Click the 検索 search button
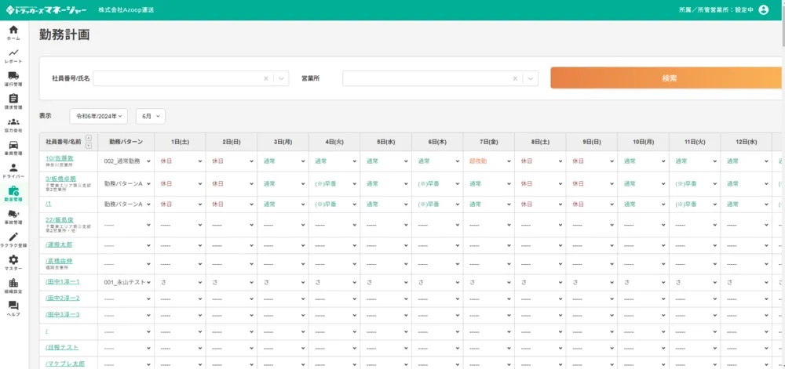This screenshot has height=369, width=785. pyautogui.click(x=668, y=78)
